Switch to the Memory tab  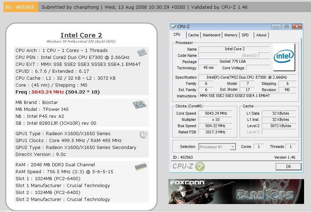(x=231, y=35)
